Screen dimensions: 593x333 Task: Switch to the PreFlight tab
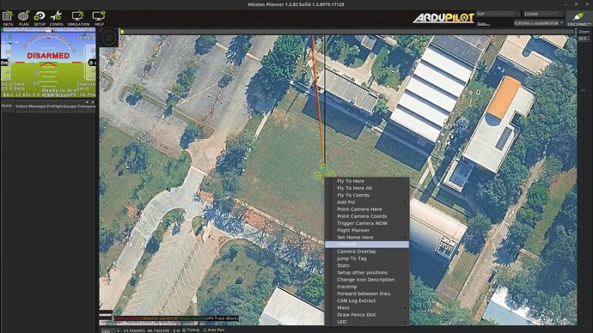55,106
